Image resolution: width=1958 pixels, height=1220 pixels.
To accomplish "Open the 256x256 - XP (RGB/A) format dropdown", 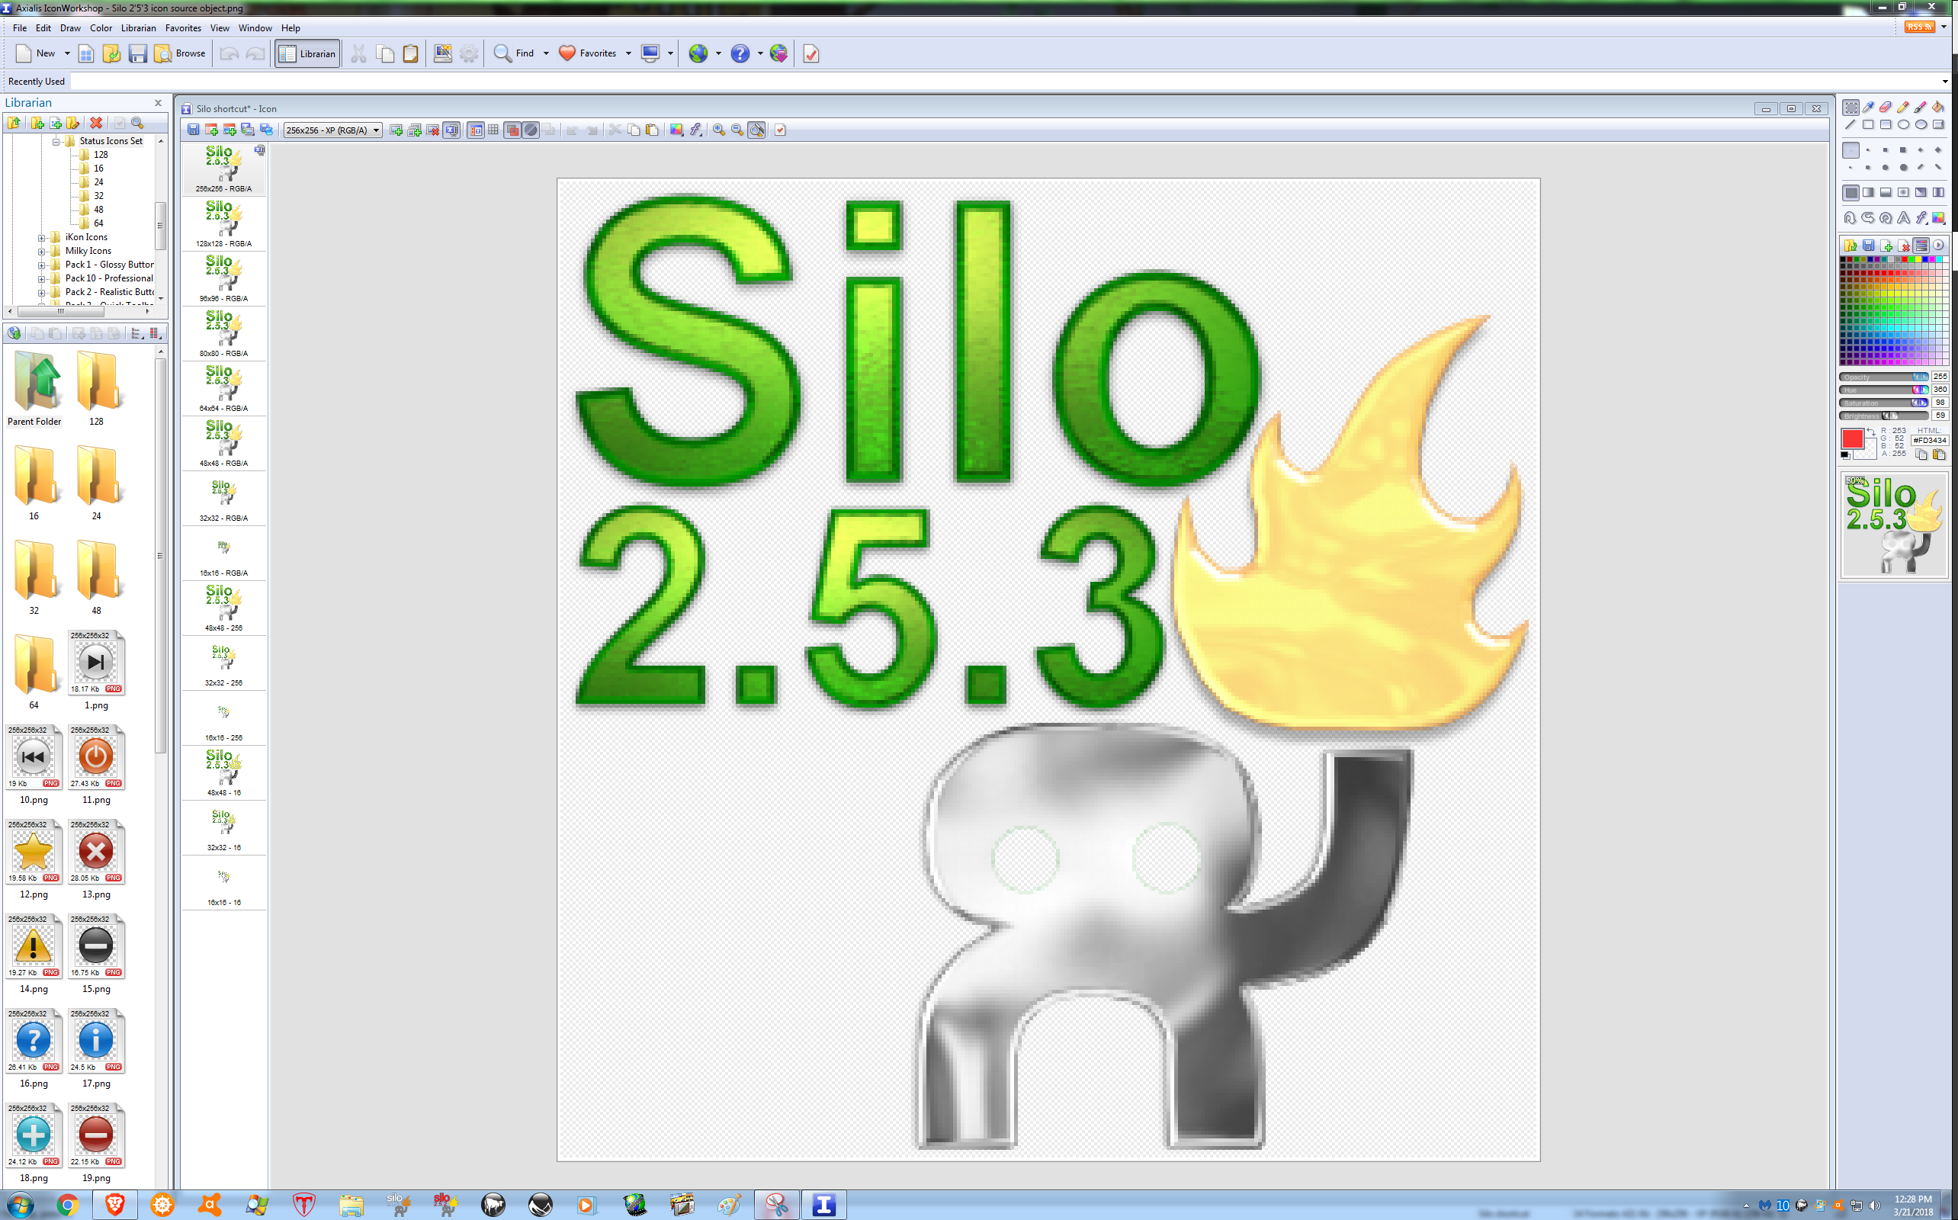I will coord(332,130).
